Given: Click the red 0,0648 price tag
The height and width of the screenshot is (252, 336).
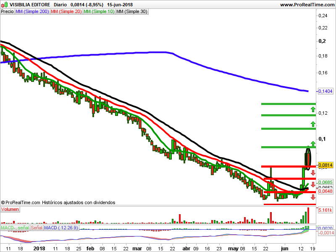Looking at the screenshot, I should (x=325, y=191).
